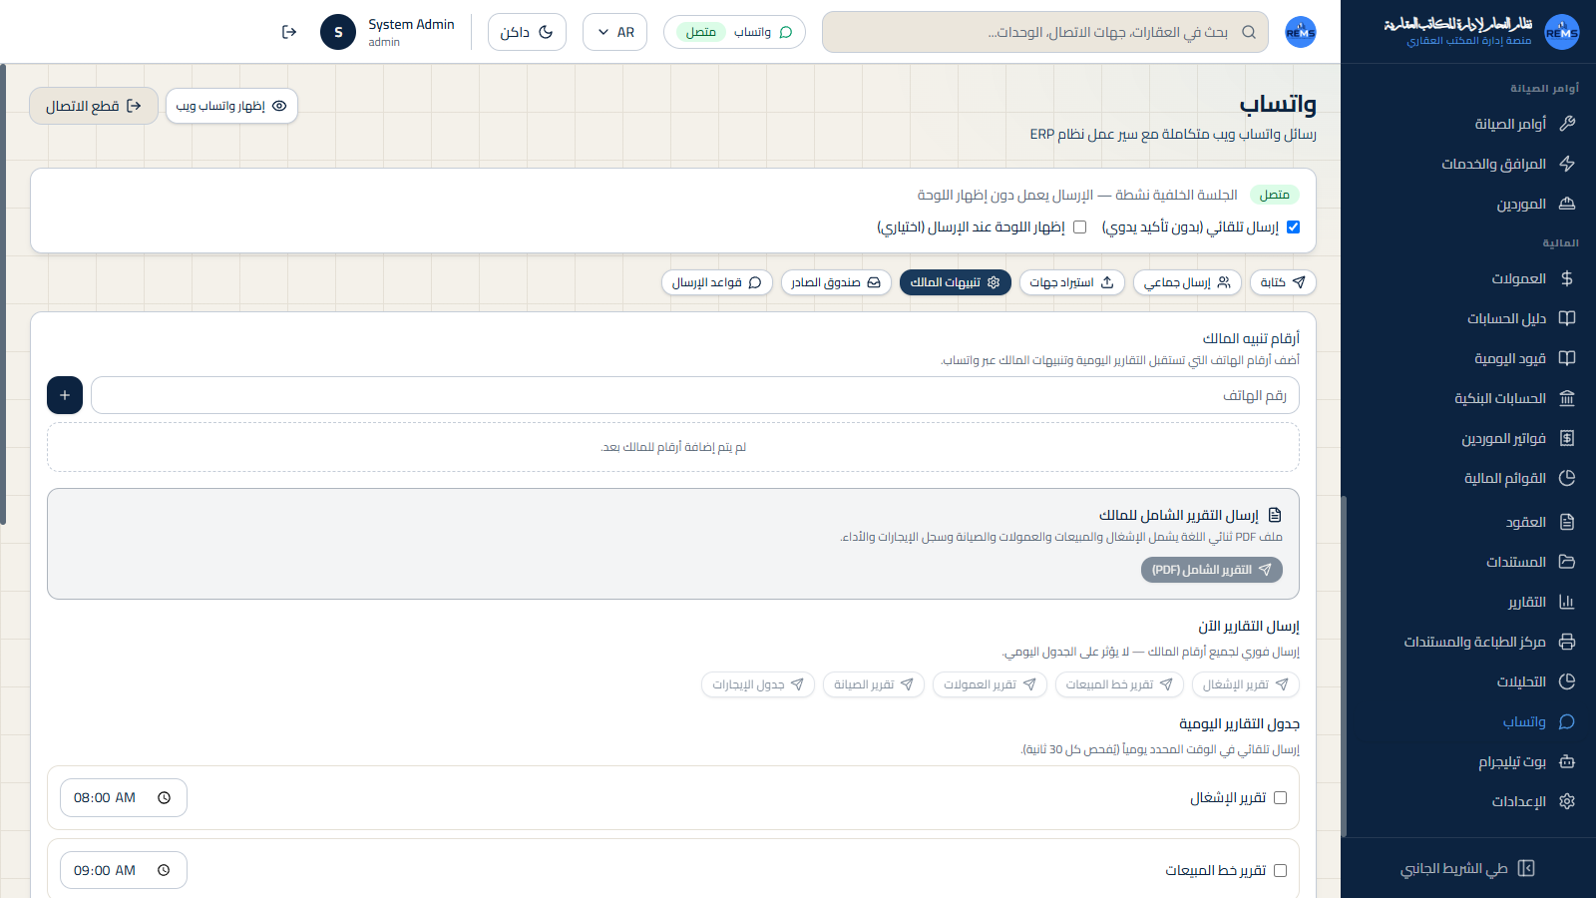Click the logout arrow icon in header
Screen dimensions: 1596x898
pyautogui.click(x=289, y=32)
